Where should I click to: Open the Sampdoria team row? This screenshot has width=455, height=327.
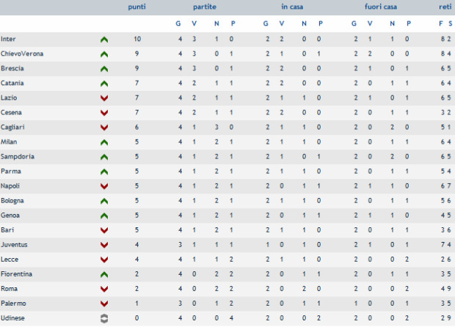click(227, 157)
